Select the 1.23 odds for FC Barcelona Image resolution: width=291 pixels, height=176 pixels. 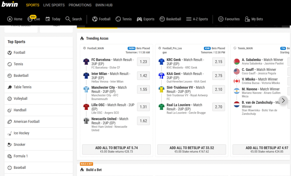[x=143, y=62]
